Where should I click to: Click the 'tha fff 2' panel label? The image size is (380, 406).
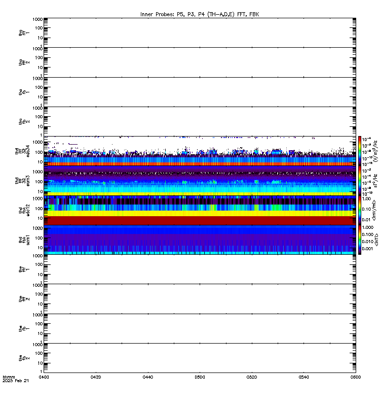24,62
